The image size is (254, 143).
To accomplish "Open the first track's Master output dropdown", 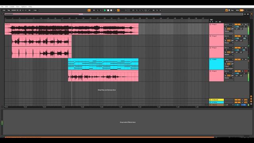I will click(229, 31).
